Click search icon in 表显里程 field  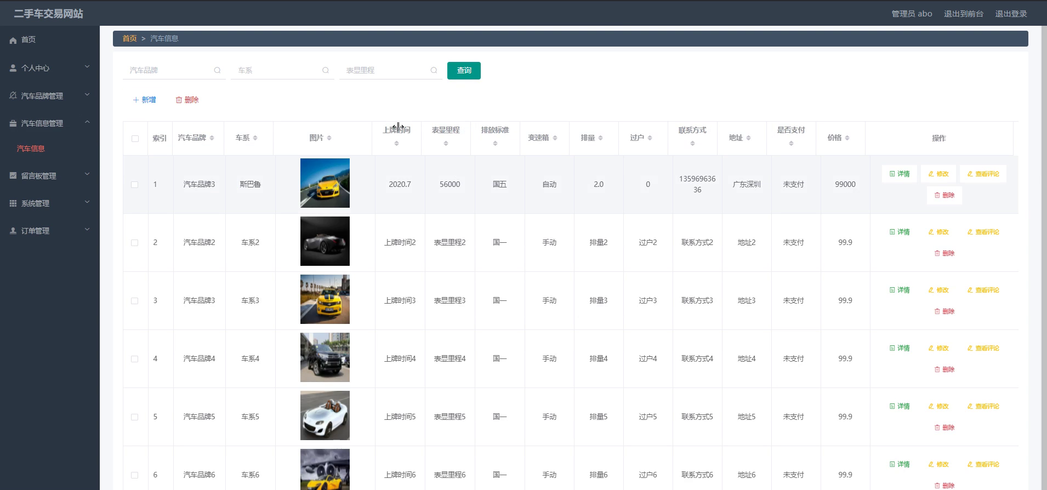tap(434, 70)
